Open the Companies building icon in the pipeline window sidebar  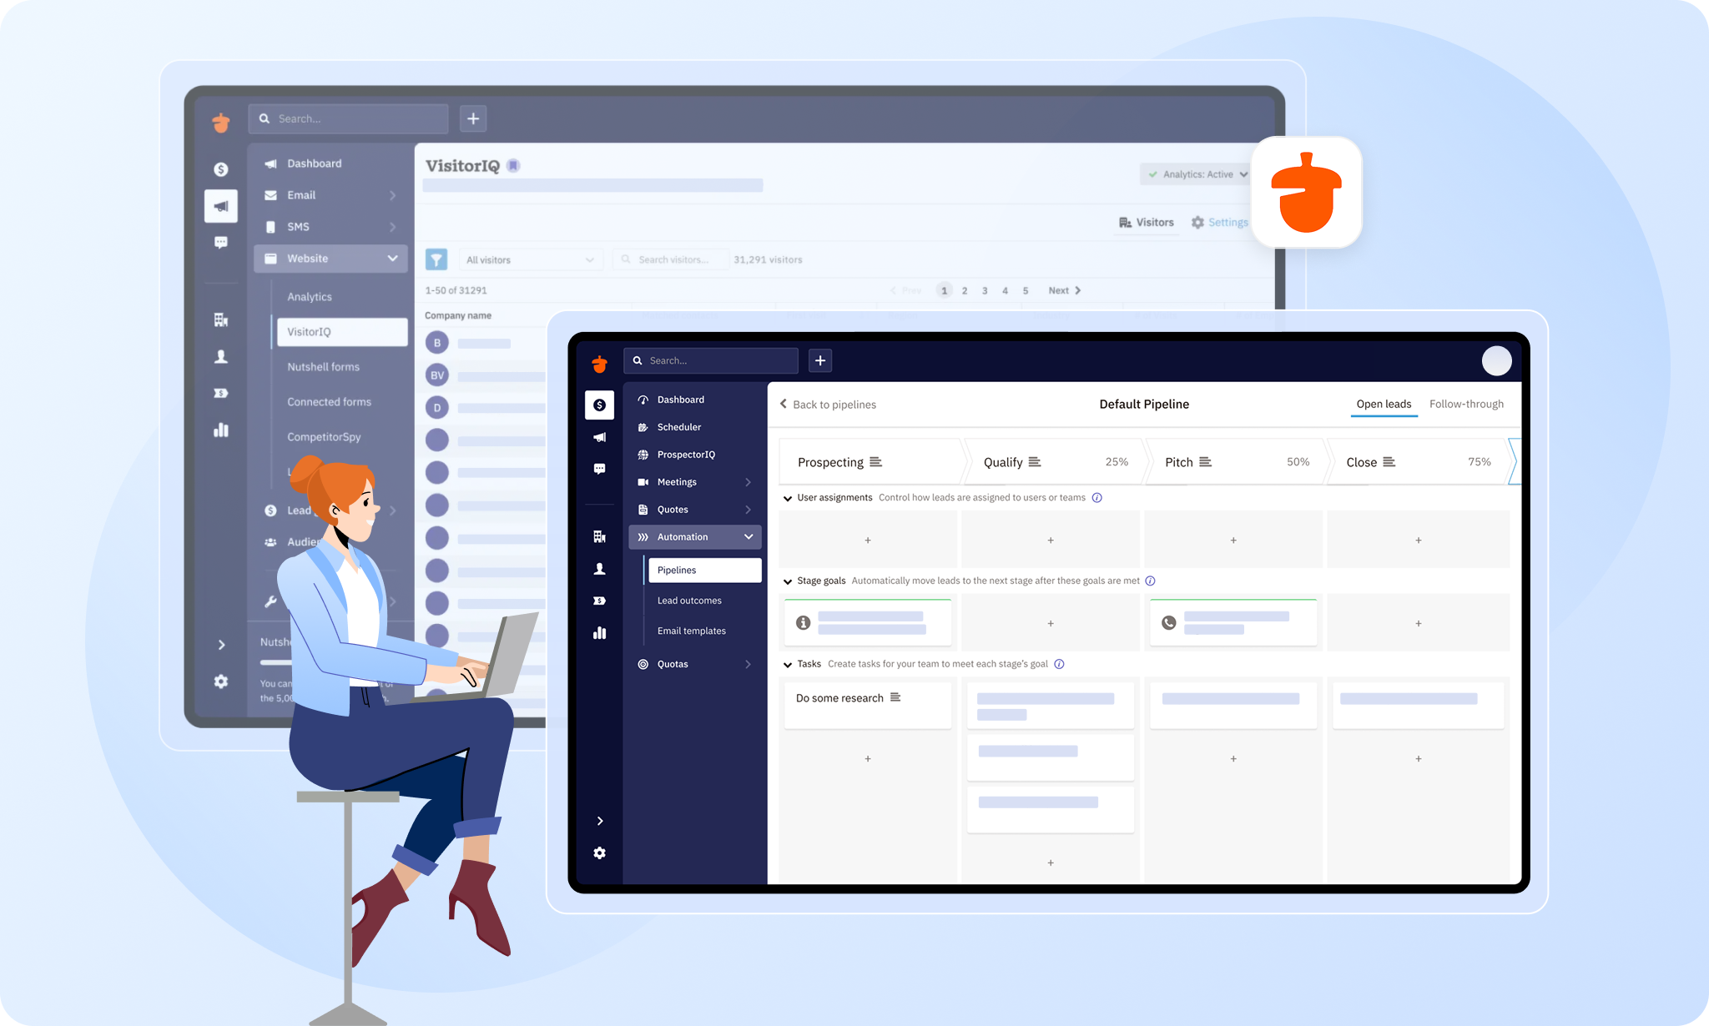pyautogui.click(x=599, y=536)
